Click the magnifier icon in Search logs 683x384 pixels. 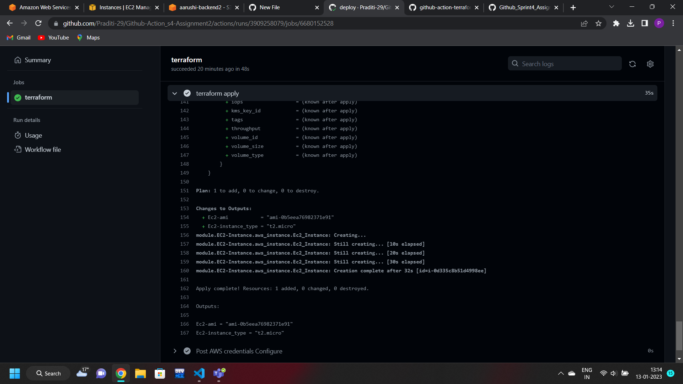515,63
